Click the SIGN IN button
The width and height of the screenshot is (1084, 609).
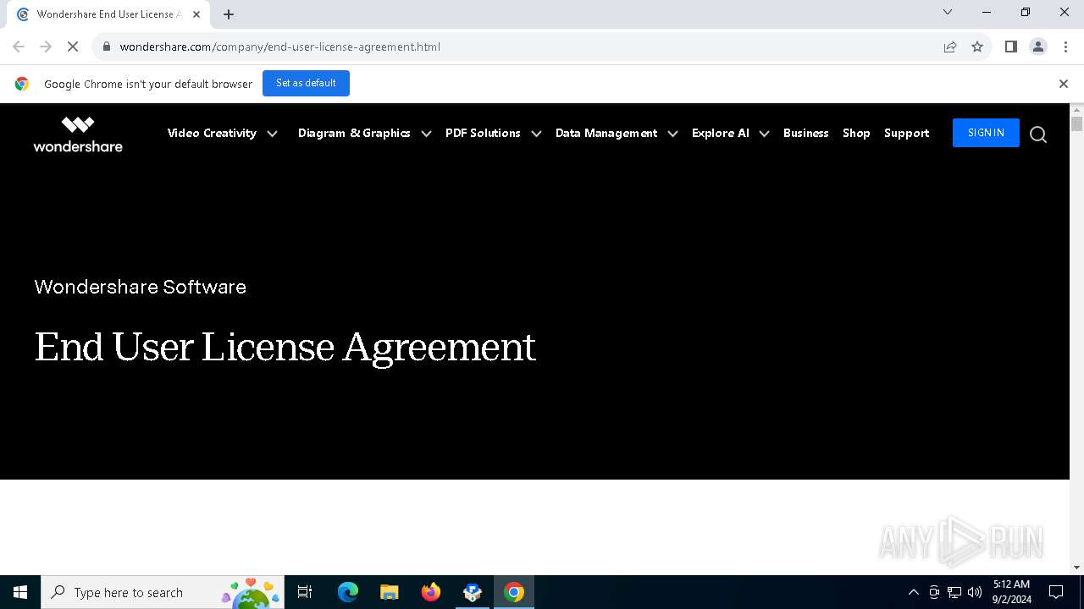coord(986,133)
